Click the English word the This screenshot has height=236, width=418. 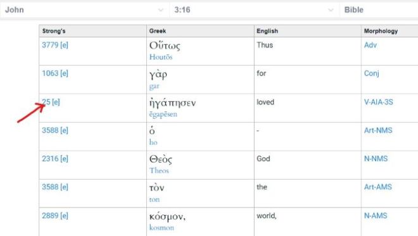(262, 187)
